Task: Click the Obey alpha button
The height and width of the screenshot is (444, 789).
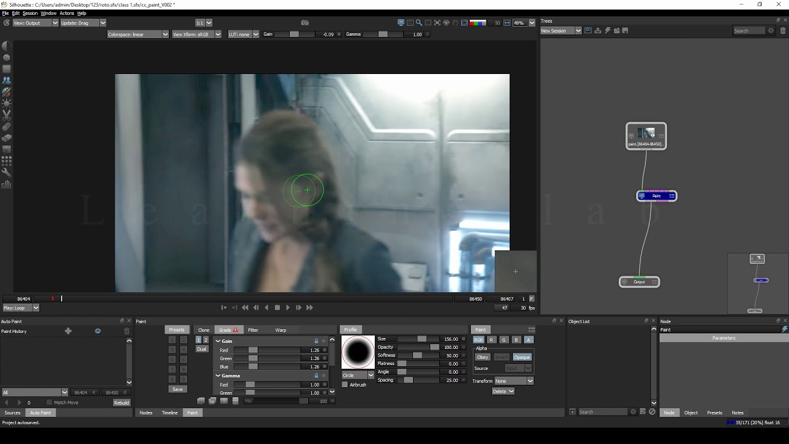Action: (x=483, y=357)
